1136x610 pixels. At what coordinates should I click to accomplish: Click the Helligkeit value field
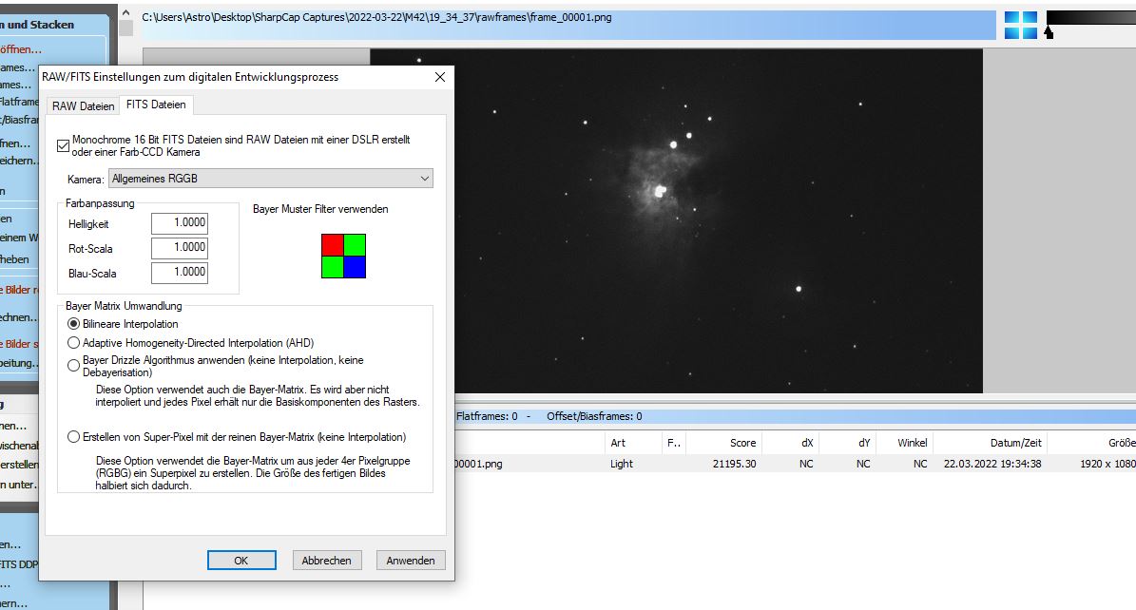point(180,223)
